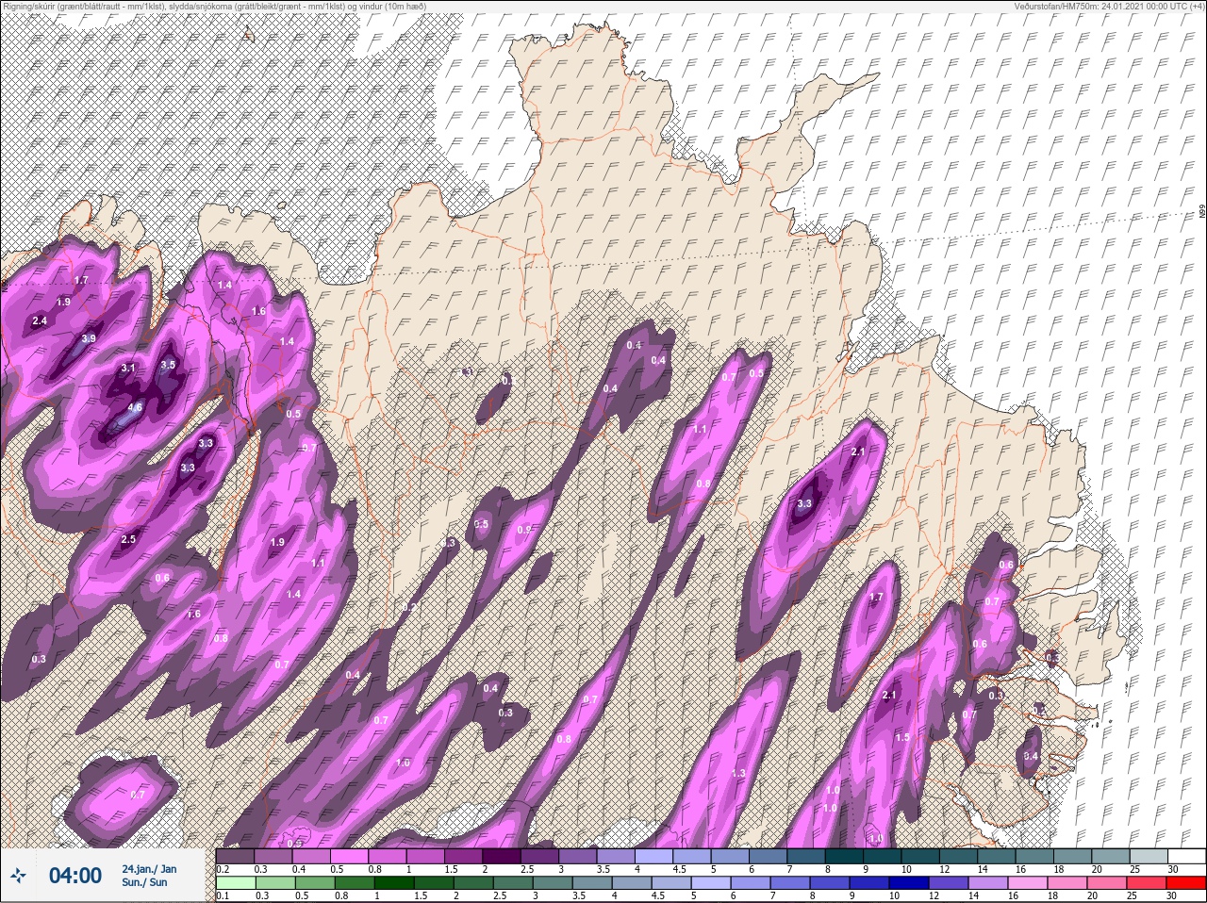Click the darkest purple swatch labeled 2 in upper legend
Image resolution: width=1207 pixels, height=903 pixels.
coord(502,856)
